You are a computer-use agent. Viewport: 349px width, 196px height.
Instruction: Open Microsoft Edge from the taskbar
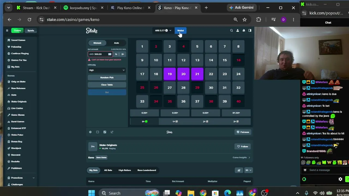tap(227, 193)
